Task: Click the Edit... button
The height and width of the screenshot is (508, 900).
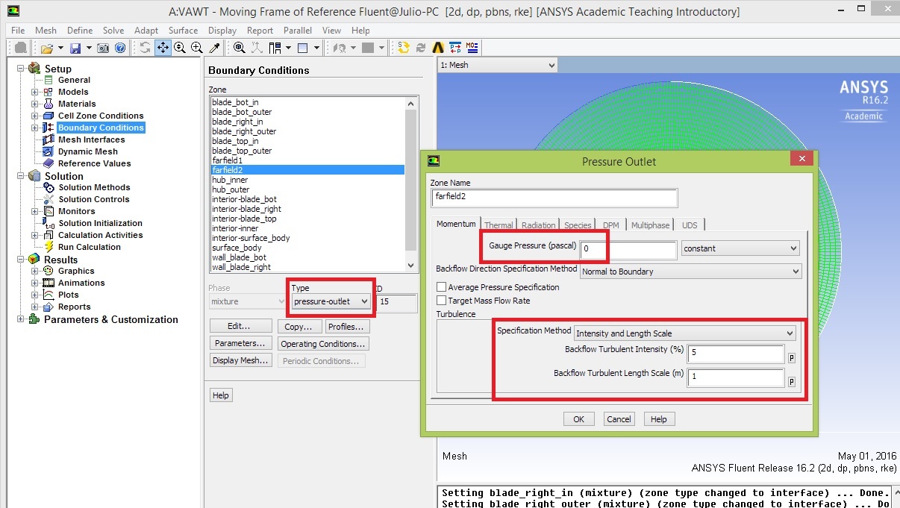Action: coord(239,326)
